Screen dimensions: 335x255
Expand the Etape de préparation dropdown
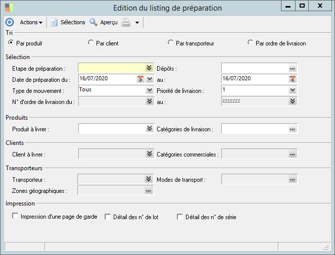point(149,68)
